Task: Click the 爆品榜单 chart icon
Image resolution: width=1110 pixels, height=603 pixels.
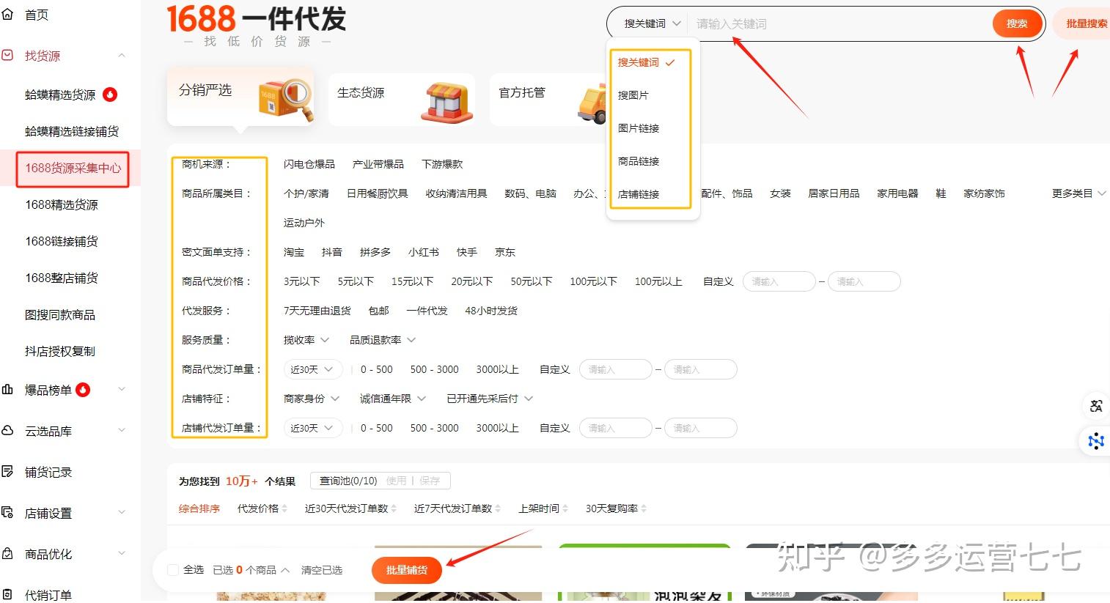Action: [x=7, y=390]
